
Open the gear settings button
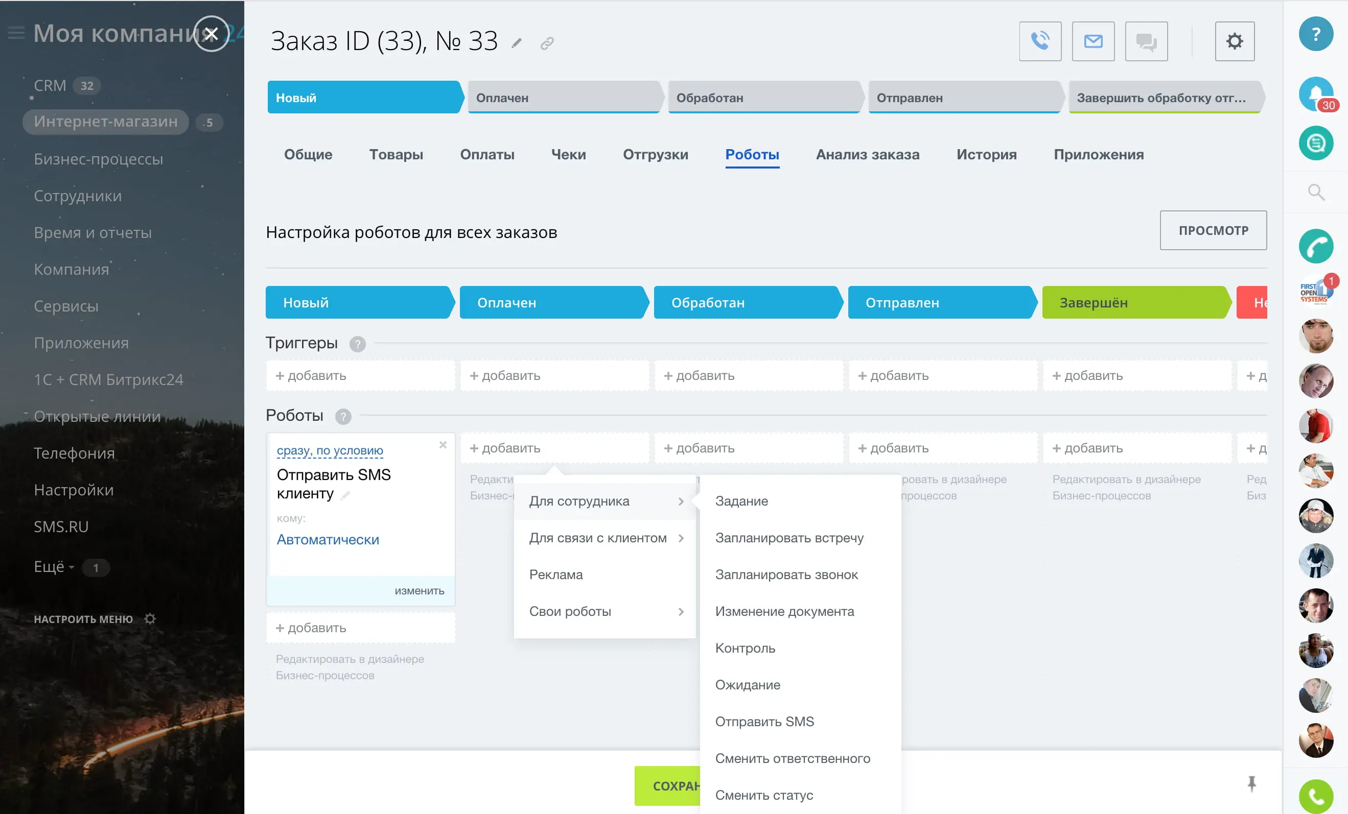point(1234,41)
